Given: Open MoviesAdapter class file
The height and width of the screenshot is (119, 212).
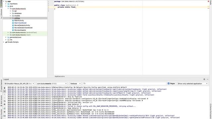Looking at the screenshot, I should [20, 30].
